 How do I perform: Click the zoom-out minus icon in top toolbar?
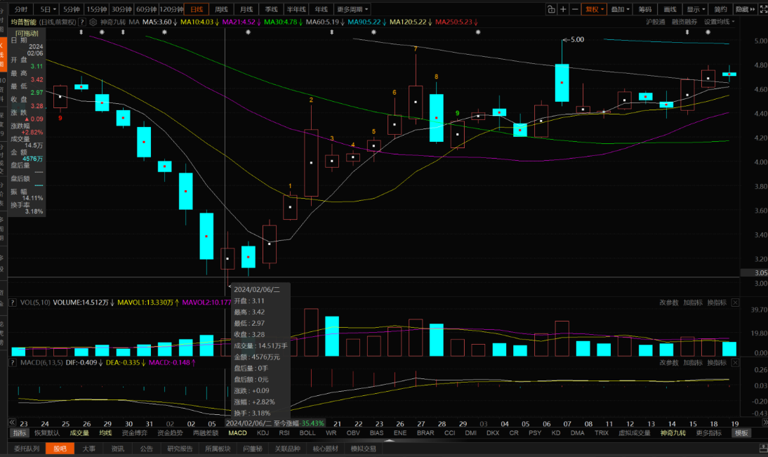(x=575, y=9)
